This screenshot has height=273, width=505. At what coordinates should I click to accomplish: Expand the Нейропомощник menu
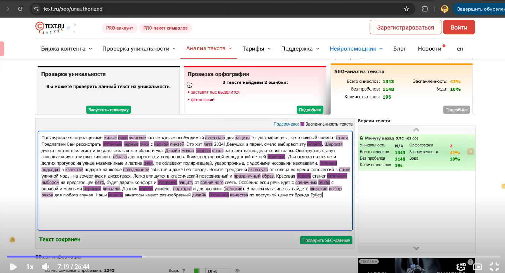click(356, 49)
